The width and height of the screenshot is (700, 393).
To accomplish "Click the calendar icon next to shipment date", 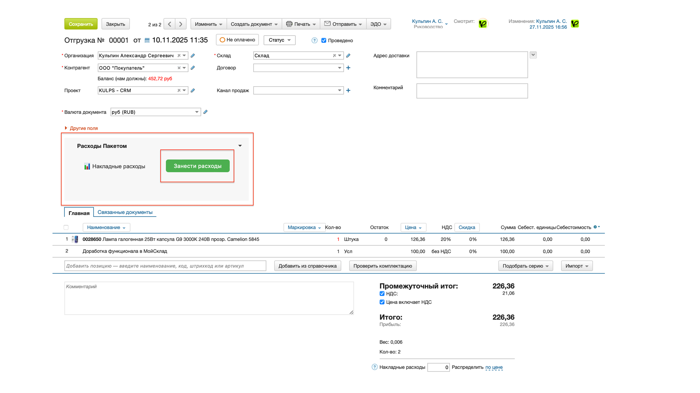I will 147,40.
